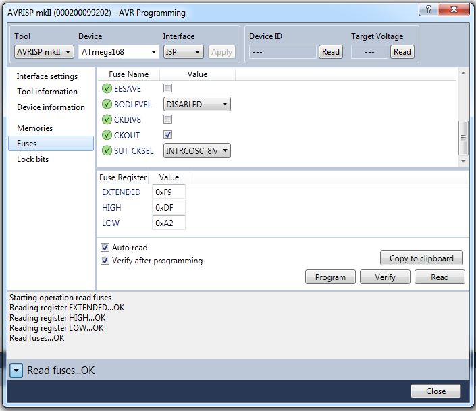Viewport: 476px width, 411px height.
Task: Click the CKDIV8 fuse name
Action: pos(128,120)
